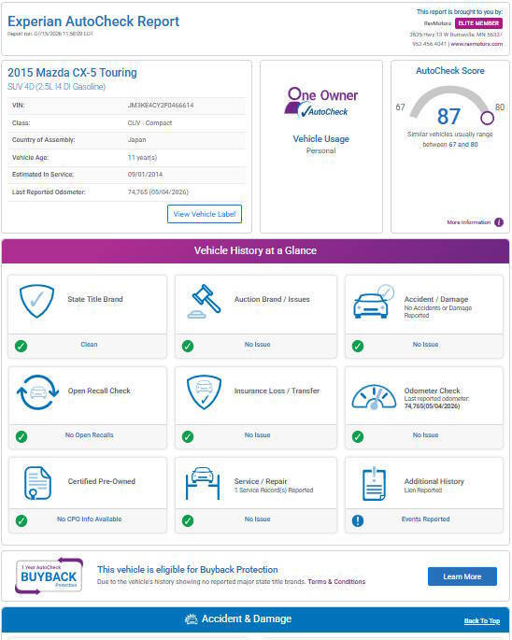Open the Terms & Conditions link
The width and height of the screenshot is (512, 640).
pos(336,582)
